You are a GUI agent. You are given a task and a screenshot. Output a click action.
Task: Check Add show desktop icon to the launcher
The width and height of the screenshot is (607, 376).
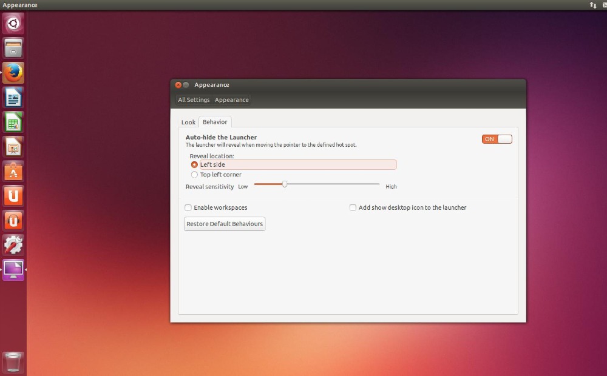[x=353, y=207]
